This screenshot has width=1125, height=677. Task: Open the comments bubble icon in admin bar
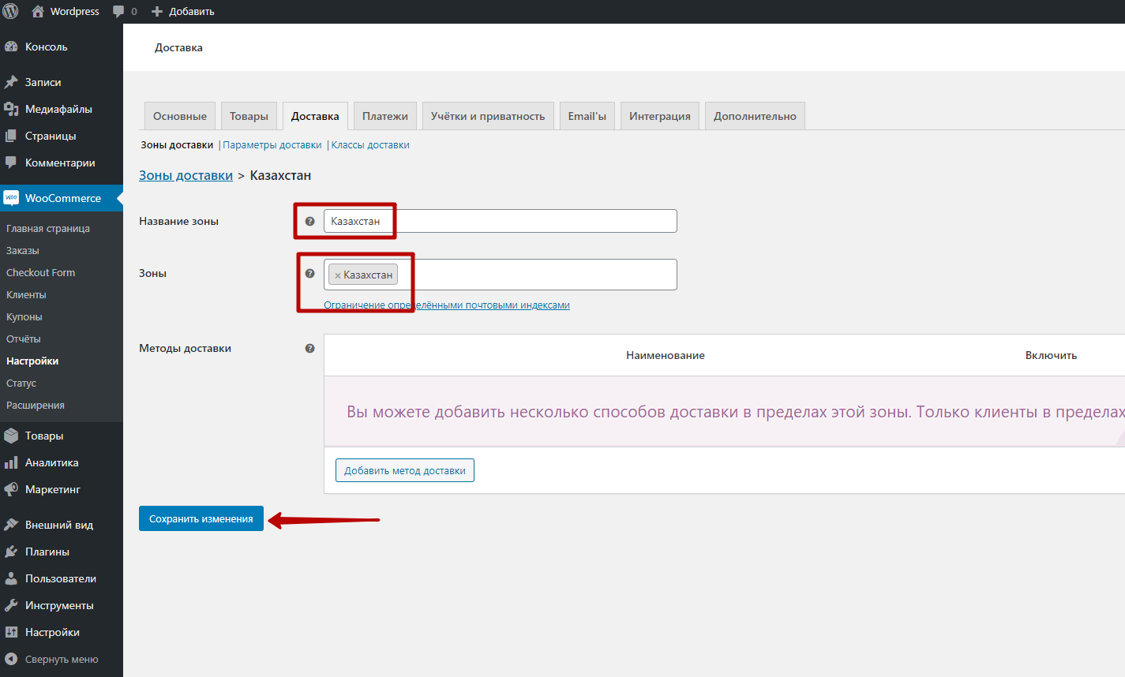[x=118, y=11]
